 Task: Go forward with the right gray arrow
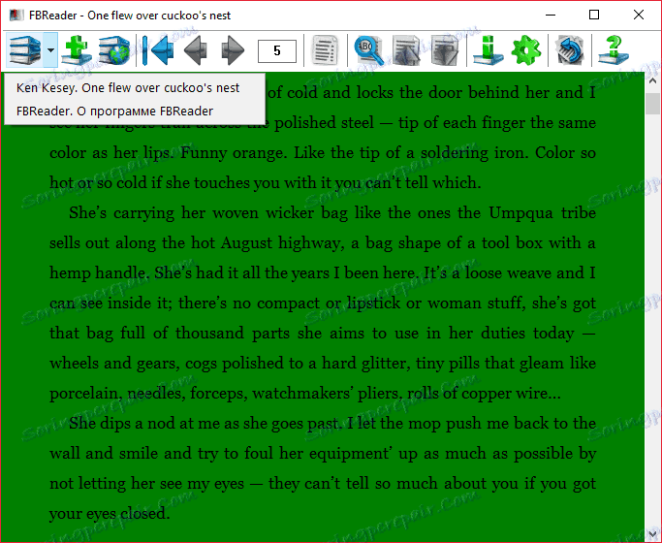[233, 50]
